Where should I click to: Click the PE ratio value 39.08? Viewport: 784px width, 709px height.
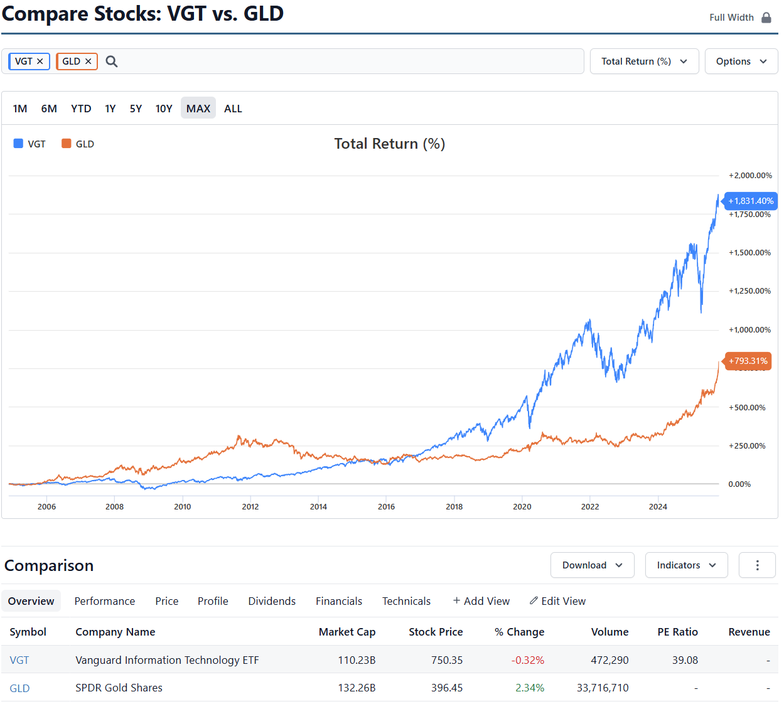pos(685,660)
